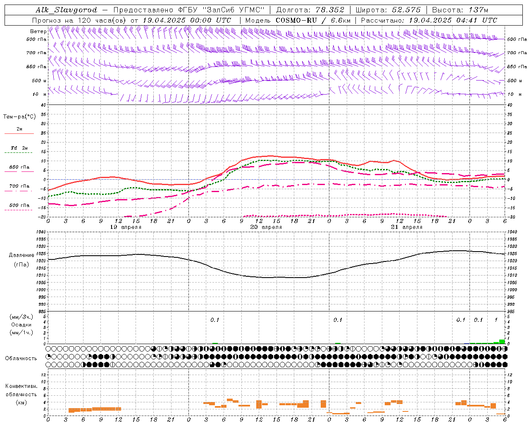Click the Td 2м legend entry
529x423 pixels.
(19, 148)
